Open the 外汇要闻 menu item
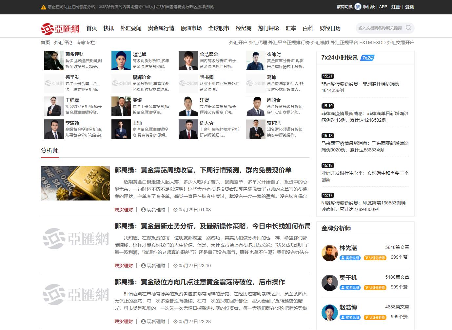This screenshot has height=330, width=452. tap(131, 28)
